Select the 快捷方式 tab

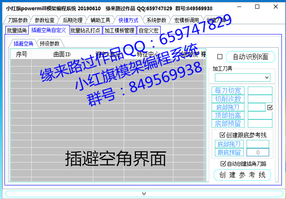click(x=128, y=20)
